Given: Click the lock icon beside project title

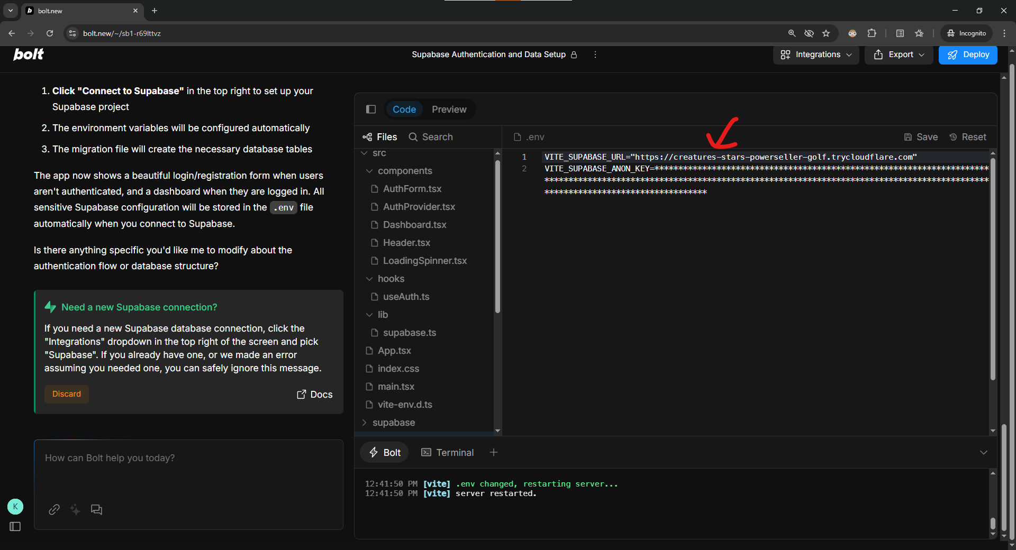Looking at the screenshot, I should click(574, 54).
